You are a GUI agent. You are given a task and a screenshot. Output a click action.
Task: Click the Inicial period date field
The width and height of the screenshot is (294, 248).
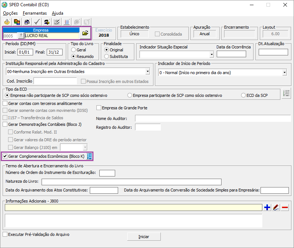click(x=25, y=52)
